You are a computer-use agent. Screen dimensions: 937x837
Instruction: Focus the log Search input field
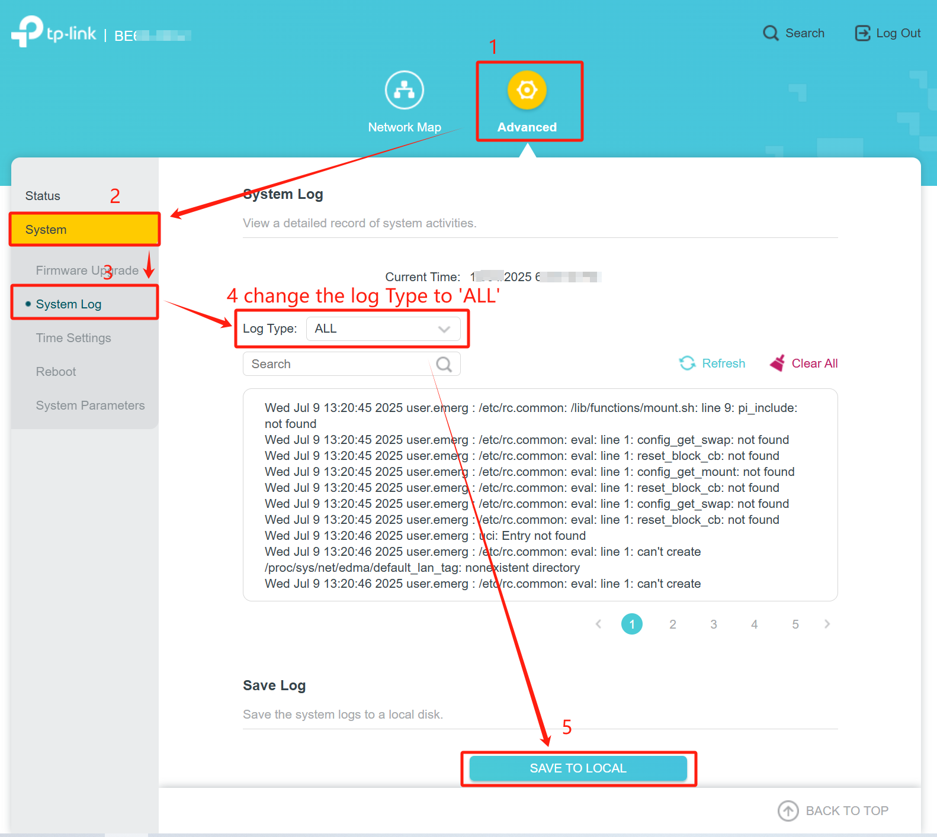(x=352, y=364)
